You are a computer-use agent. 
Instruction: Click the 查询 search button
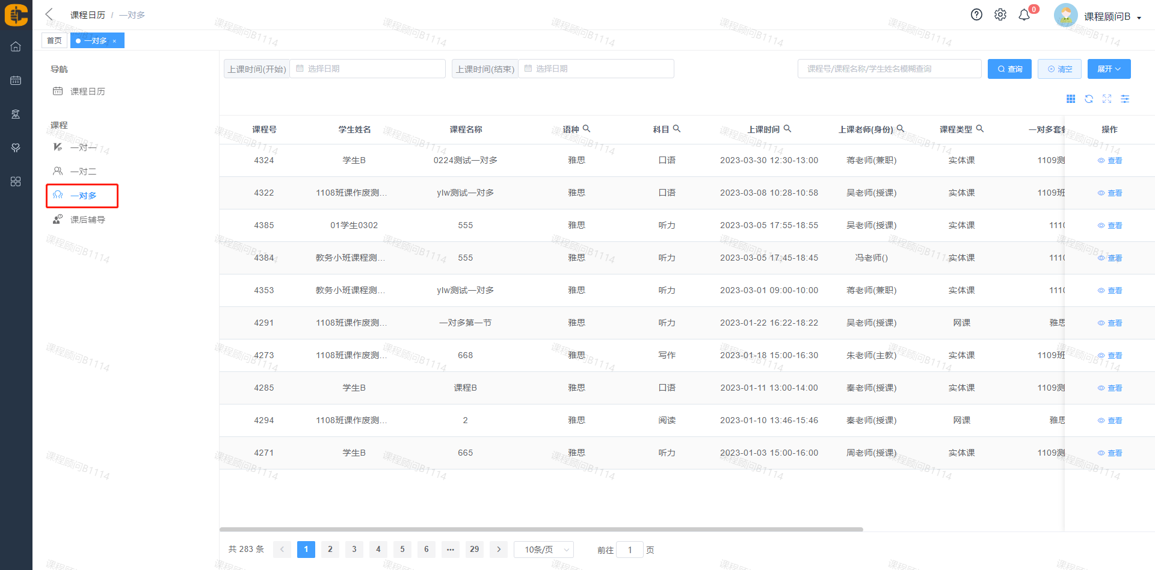pyautogui.click(x=1009, y=69)
